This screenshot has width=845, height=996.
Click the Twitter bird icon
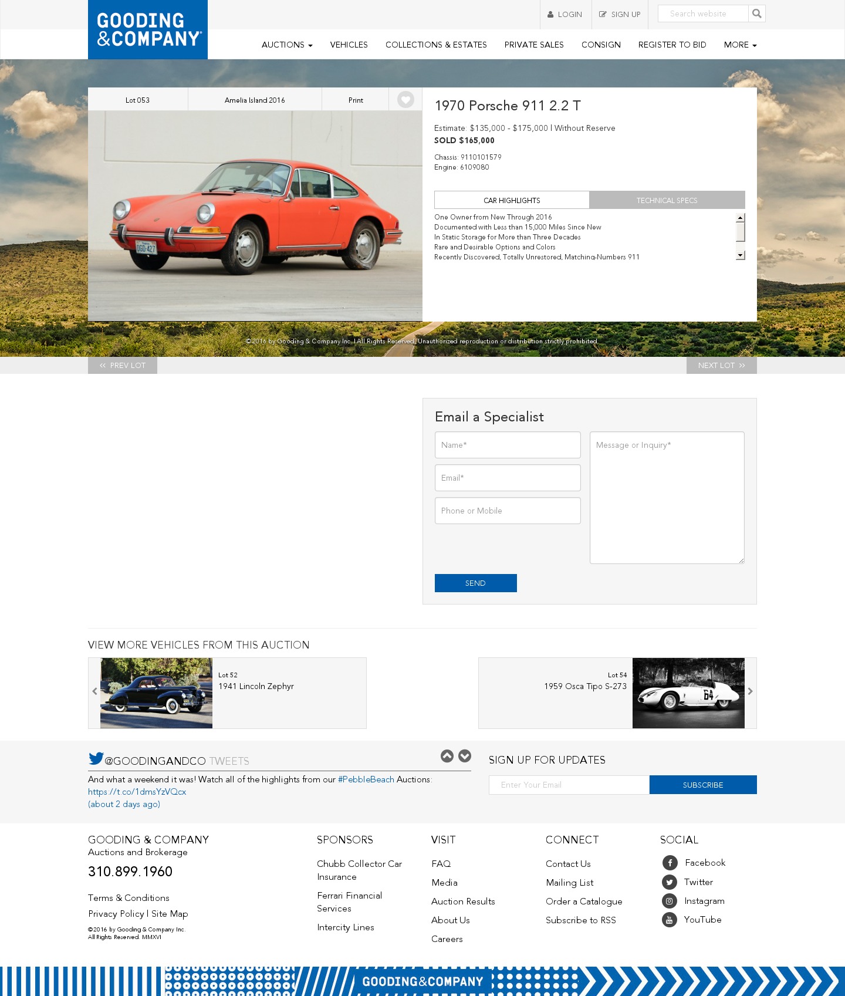click(96, 758)
